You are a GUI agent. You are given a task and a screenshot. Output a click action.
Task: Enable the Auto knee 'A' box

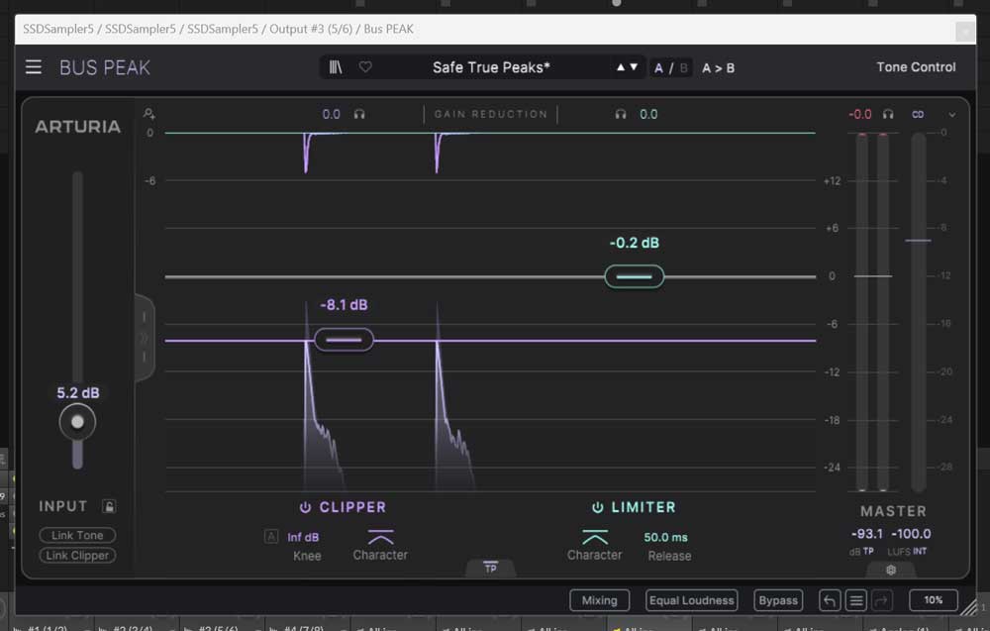(271, 537)
